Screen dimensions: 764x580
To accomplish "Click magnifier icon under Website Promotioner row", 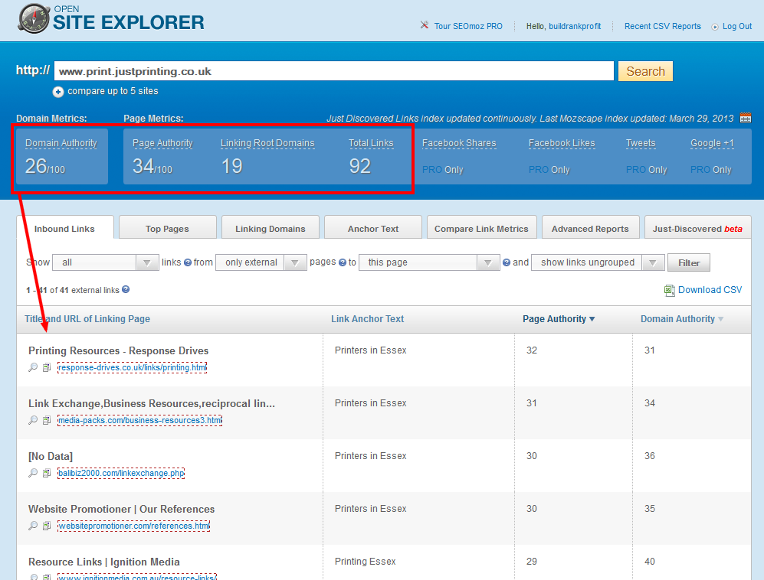I will pos(33,526).
